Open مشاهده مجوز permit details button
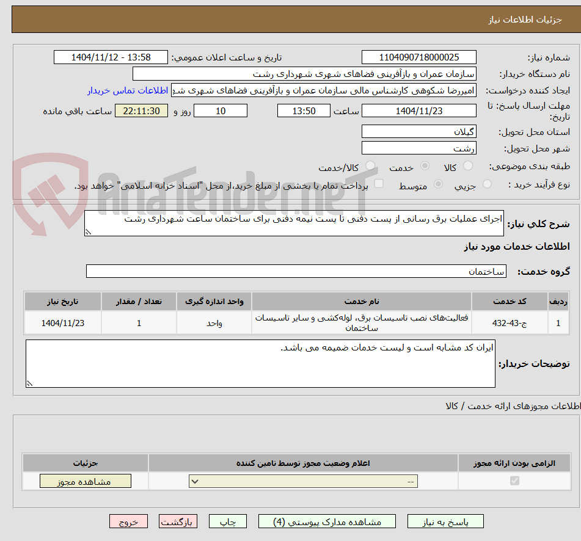 point(85,481)
